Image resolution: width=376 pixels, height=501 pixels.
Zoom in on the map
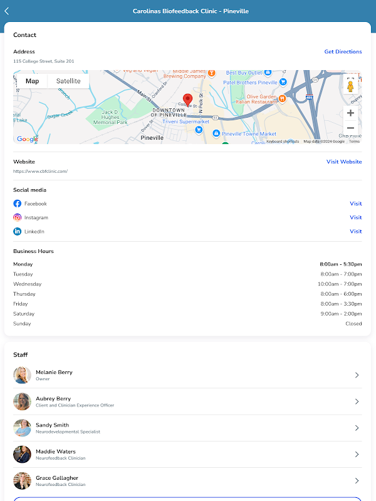350,113
